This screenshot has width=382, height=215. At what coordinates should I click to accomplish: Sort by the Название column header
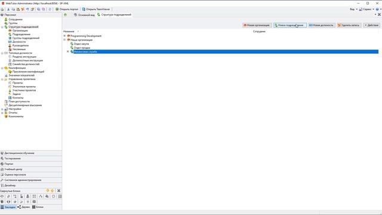[69, 32]
